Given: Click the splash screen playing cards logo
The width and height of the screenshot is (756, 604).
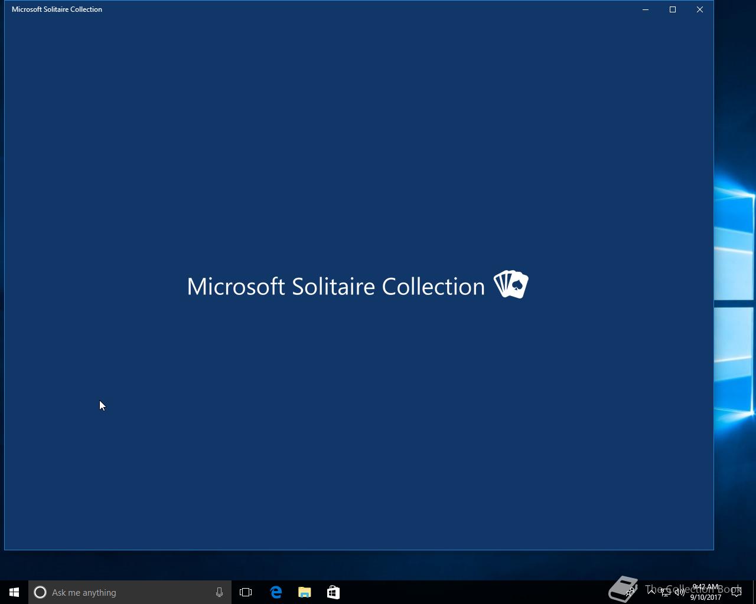Looking at the screenshot, I should tap(511, 284).
